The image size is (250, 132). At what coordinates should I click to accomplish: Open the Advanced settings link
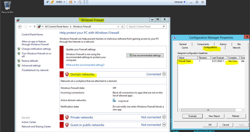(31, 65)
